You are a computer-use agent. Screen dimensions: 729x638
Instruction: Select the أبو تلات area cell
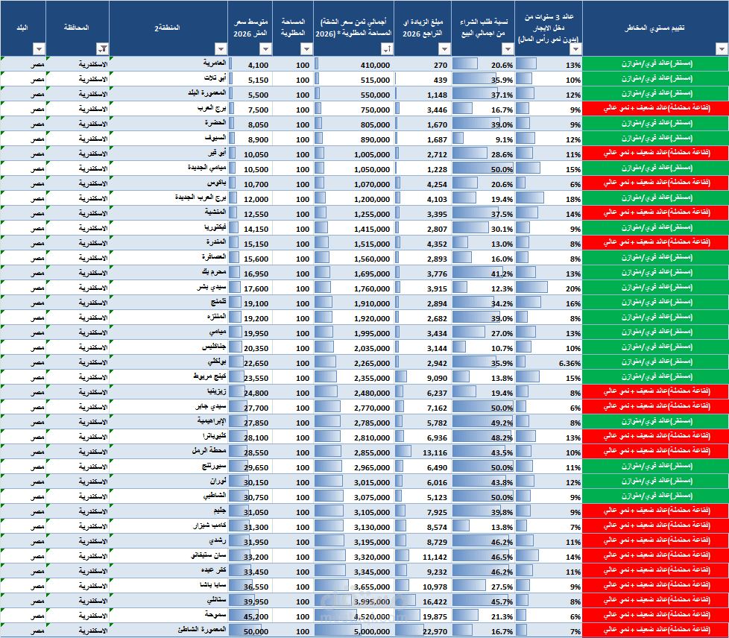tap(168, 79)
